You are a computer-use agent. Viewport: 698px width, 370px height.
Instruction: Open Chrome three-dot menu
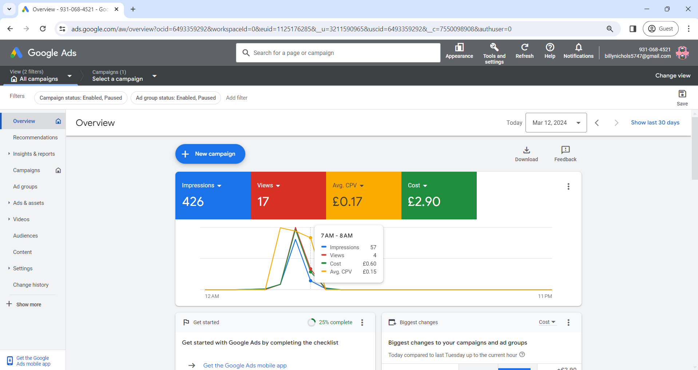click(x=689, y=29)
